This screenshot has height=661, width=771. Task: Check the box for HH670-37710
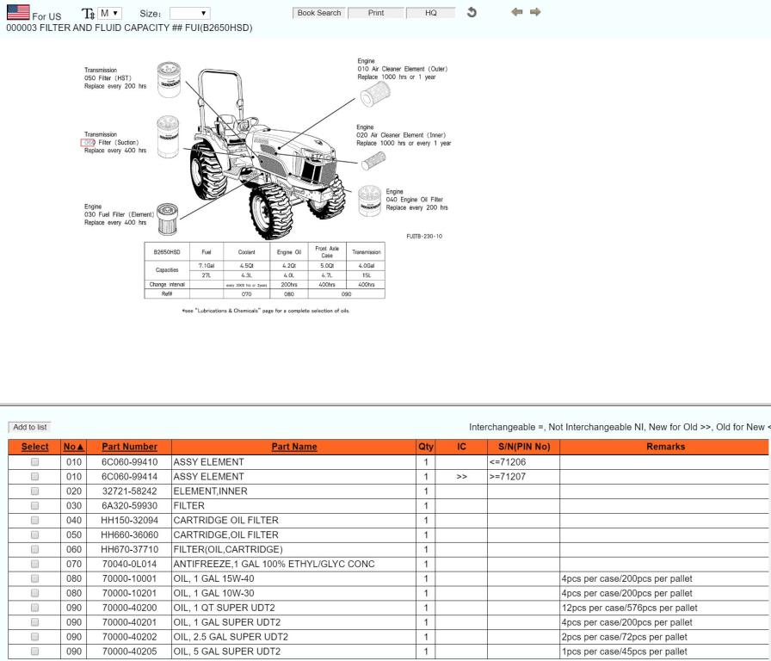pos(35,549)
